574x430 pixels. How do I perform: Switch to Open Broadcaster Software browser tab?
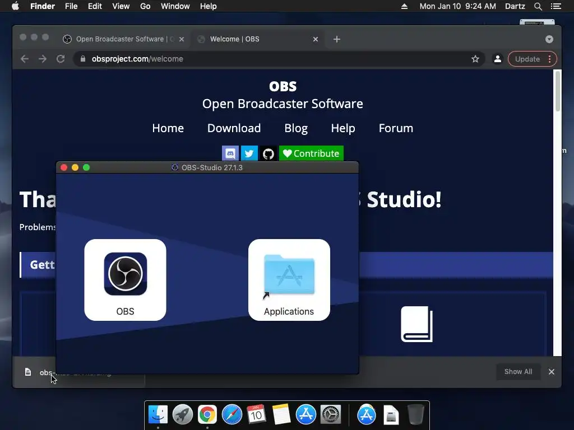point(120,39)
